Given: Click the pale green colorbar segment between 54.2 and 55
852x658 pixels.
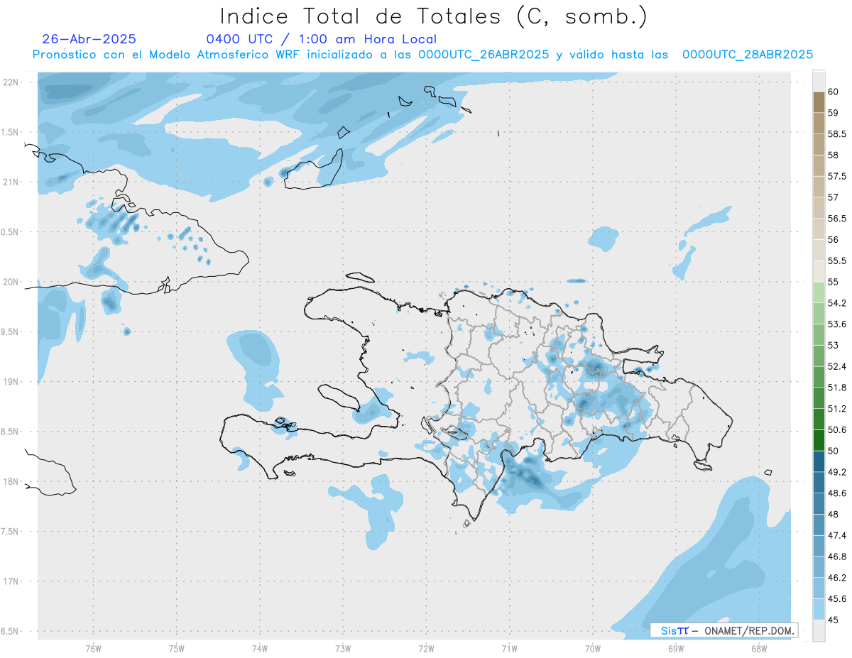Looking at the screenshot, I should point(819,292).
